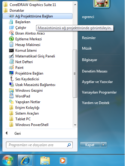Click the Eşitleme Merkezi text
The width and height of the screenshot is (125, 166).
(x=29, y=39)
